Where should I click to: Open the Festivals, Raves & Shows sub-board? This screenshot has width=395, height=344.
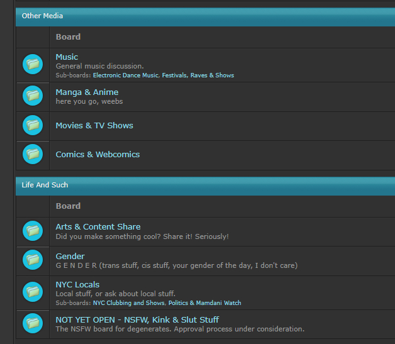[197, 75]
